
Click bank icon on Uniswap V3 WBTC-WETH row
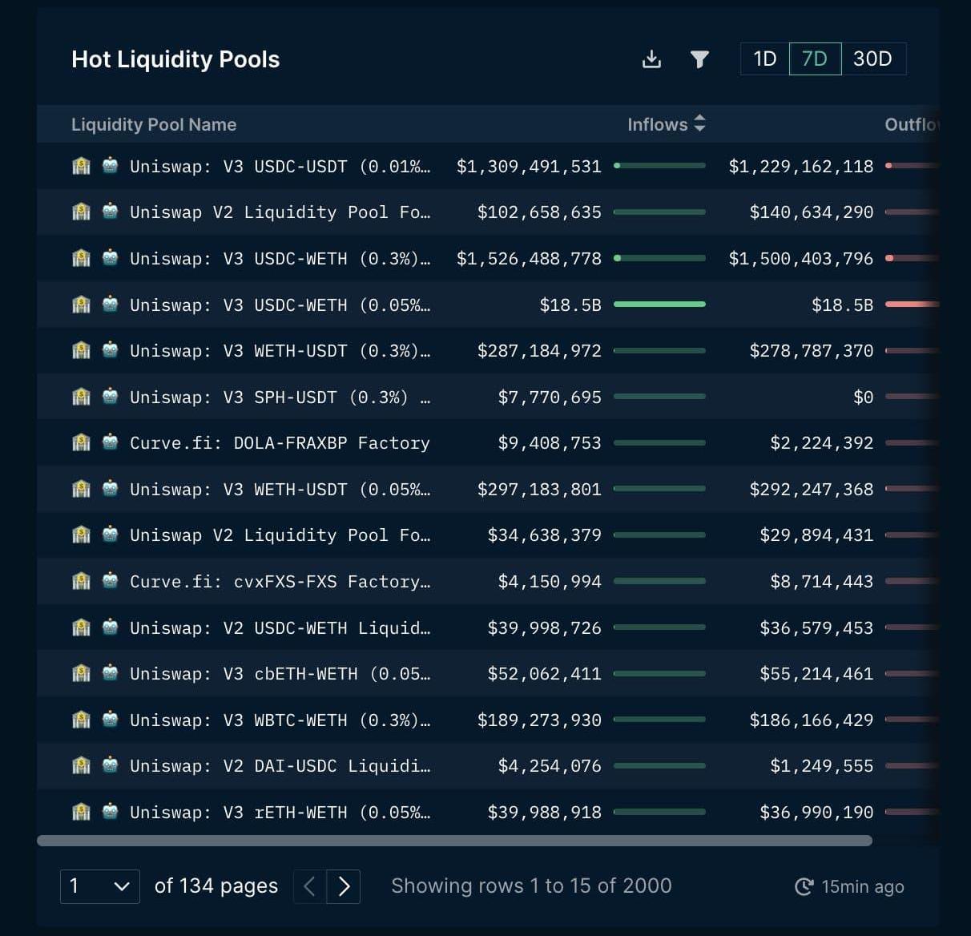click(x=81, y=720)
